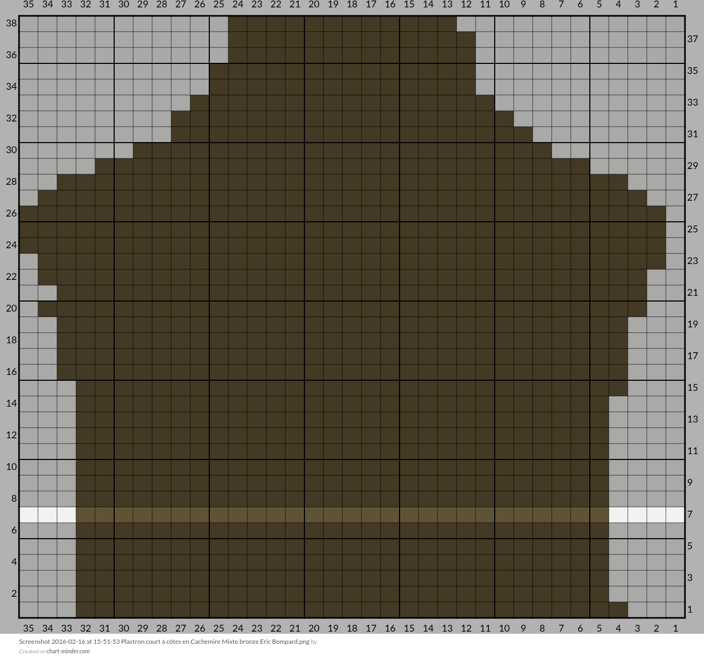Screen dimensions: 704x667
Task: Click gray cell at row 21, column 34
Action: 48,293
